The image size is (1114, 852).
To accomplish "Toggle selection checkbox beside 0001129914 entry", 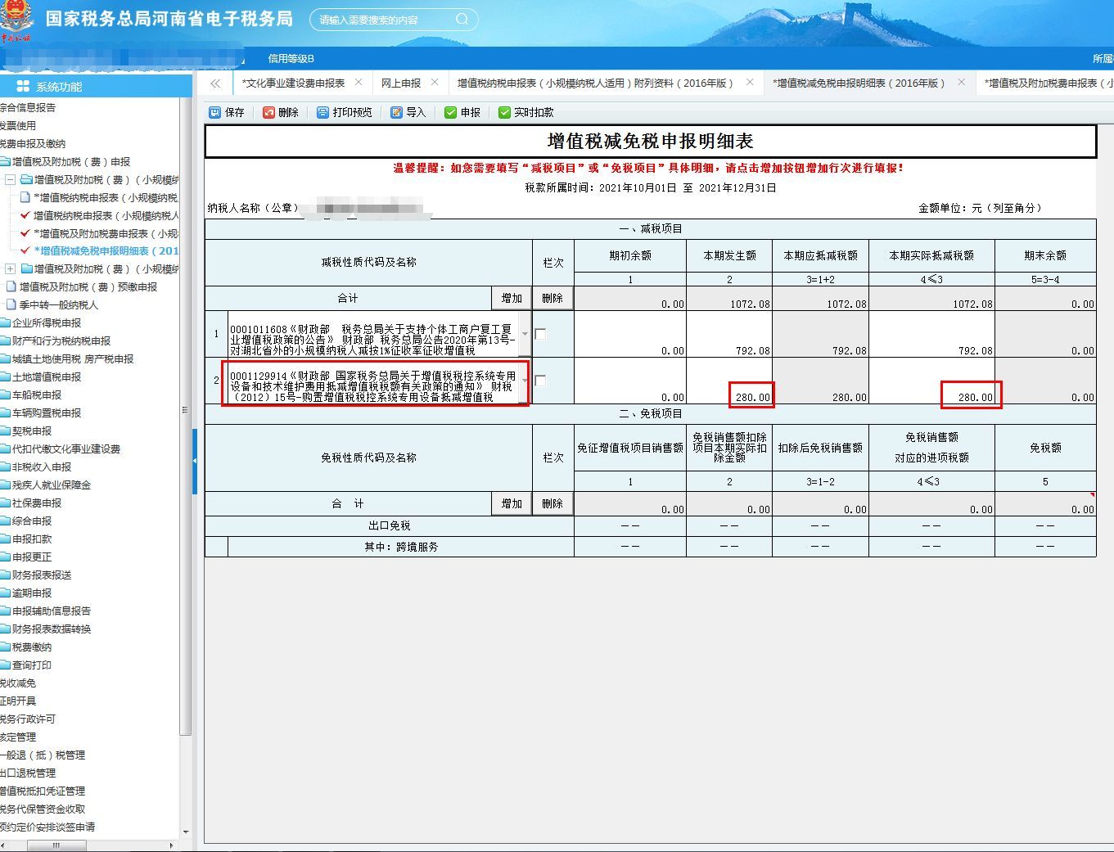I will 539,380.
